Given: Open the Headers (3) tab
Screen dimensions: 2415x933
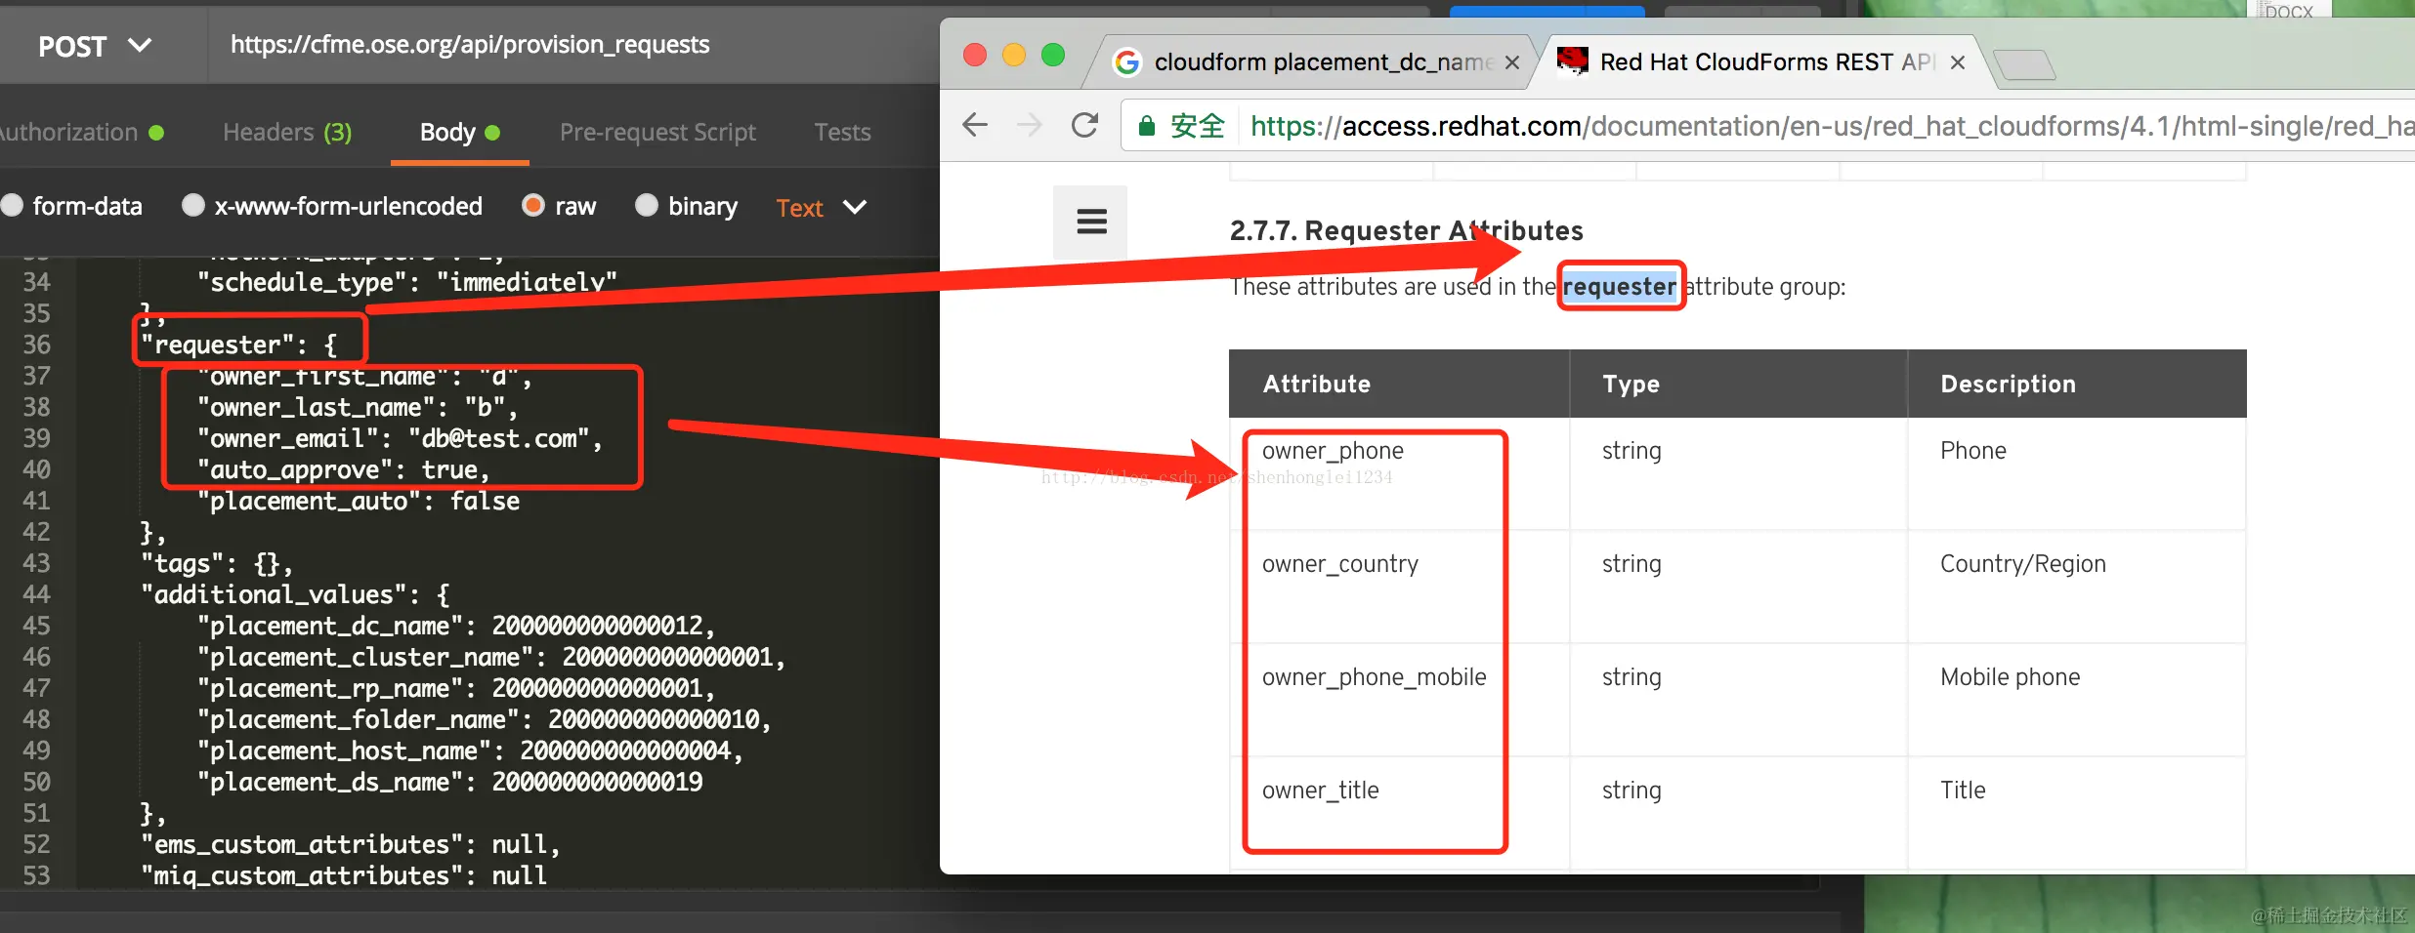Looking at the screenshot, I should click(x=287, y=132).
